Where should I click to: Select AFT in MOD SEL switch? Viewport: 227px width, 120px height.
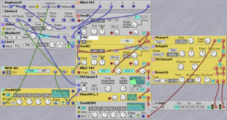(44, 71)
